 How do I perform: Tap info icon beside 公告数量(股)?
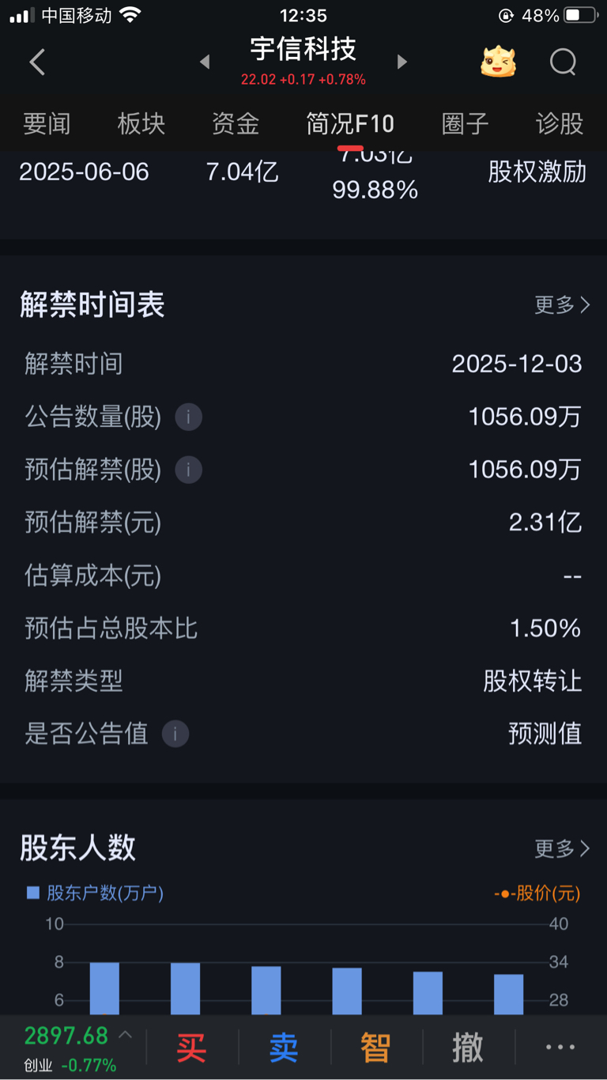(x=188, y=417)
